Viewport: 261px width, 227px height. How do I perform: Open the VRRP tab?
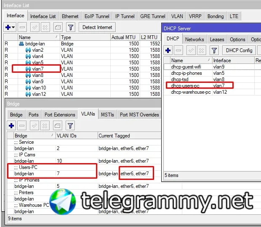click(195, 16)
